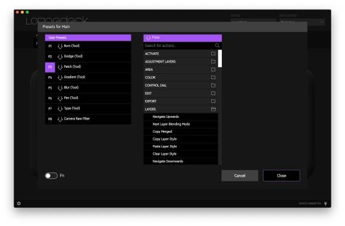Click the search magnifier icon
This screenshot has height=226, width=345.
coord(217,46)
